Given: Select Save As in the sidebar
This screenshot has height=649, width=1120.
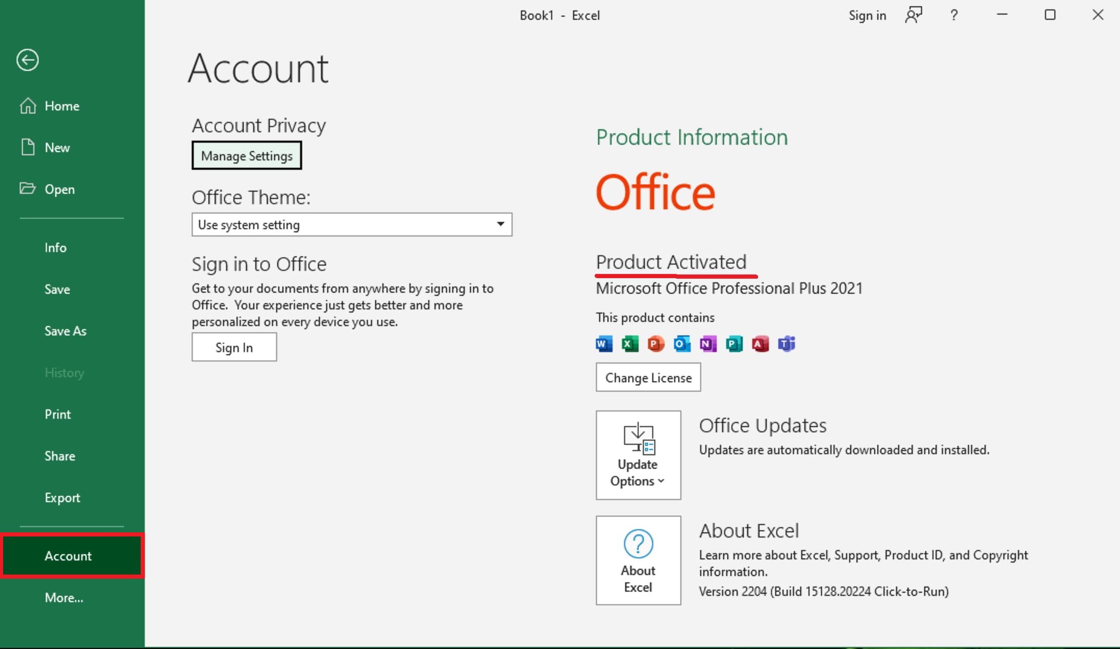Looking at the screenshot, I should coord(65,331).
